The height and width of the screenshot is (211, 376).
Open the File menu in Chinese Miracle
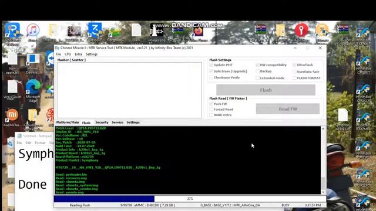pyautogui.click(x=58, y=55)
